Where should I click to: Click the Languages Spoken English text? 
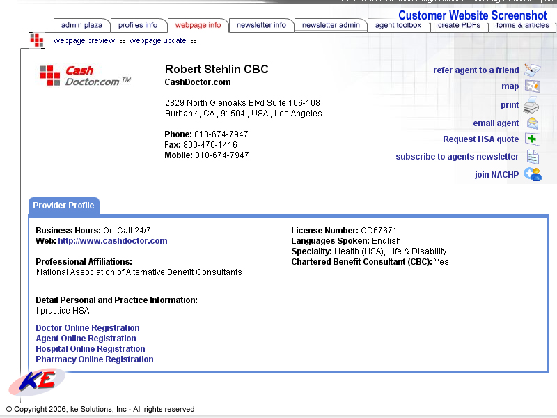point(346,241)
